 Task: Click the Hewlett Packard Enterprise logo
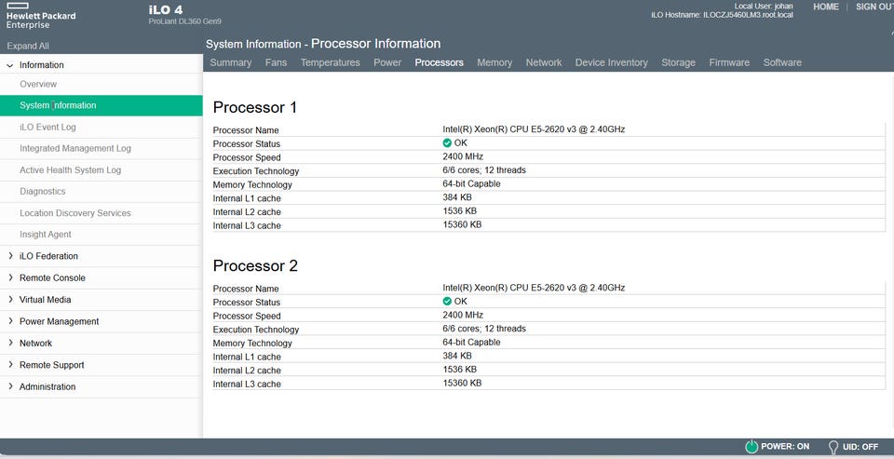coord(40,16)
